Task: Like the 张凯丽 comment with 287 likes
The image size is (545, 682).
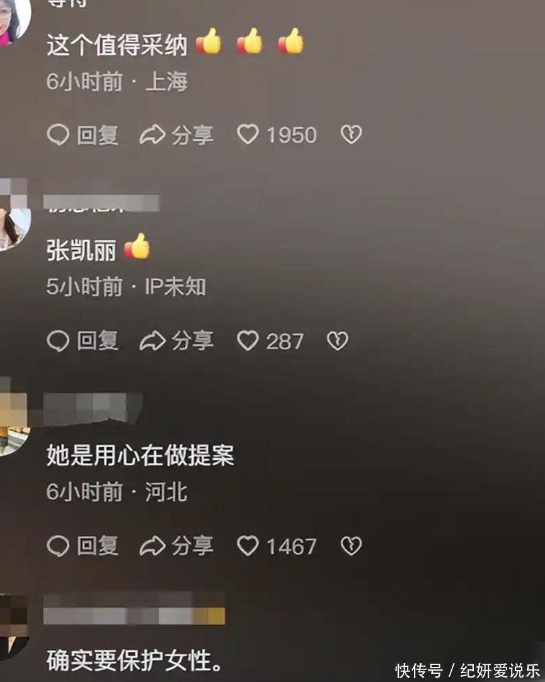Action: [248, 340]
